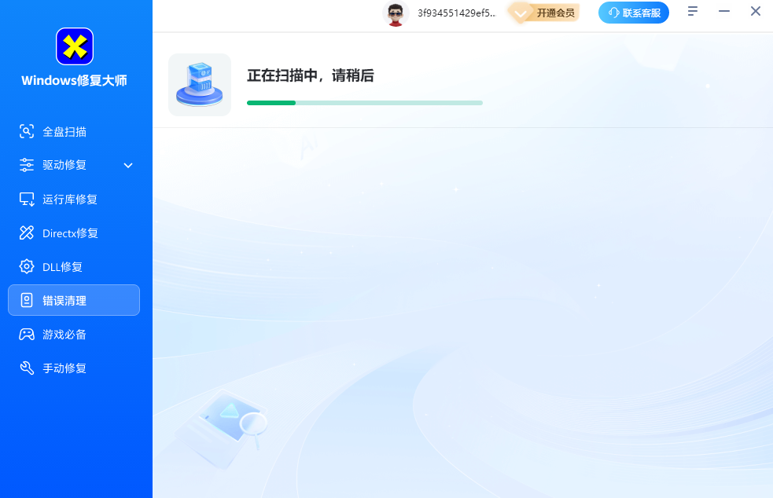This screenshot has height=498, width=773.
Task: Click the DLL修复 gear icon
Action: (x=27, y=266)
